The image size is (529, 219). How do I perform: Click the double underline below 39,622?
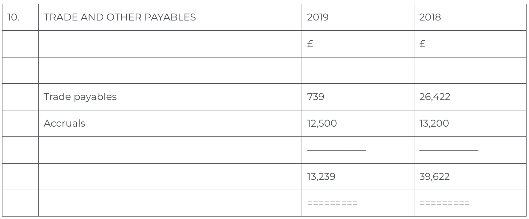444,203
